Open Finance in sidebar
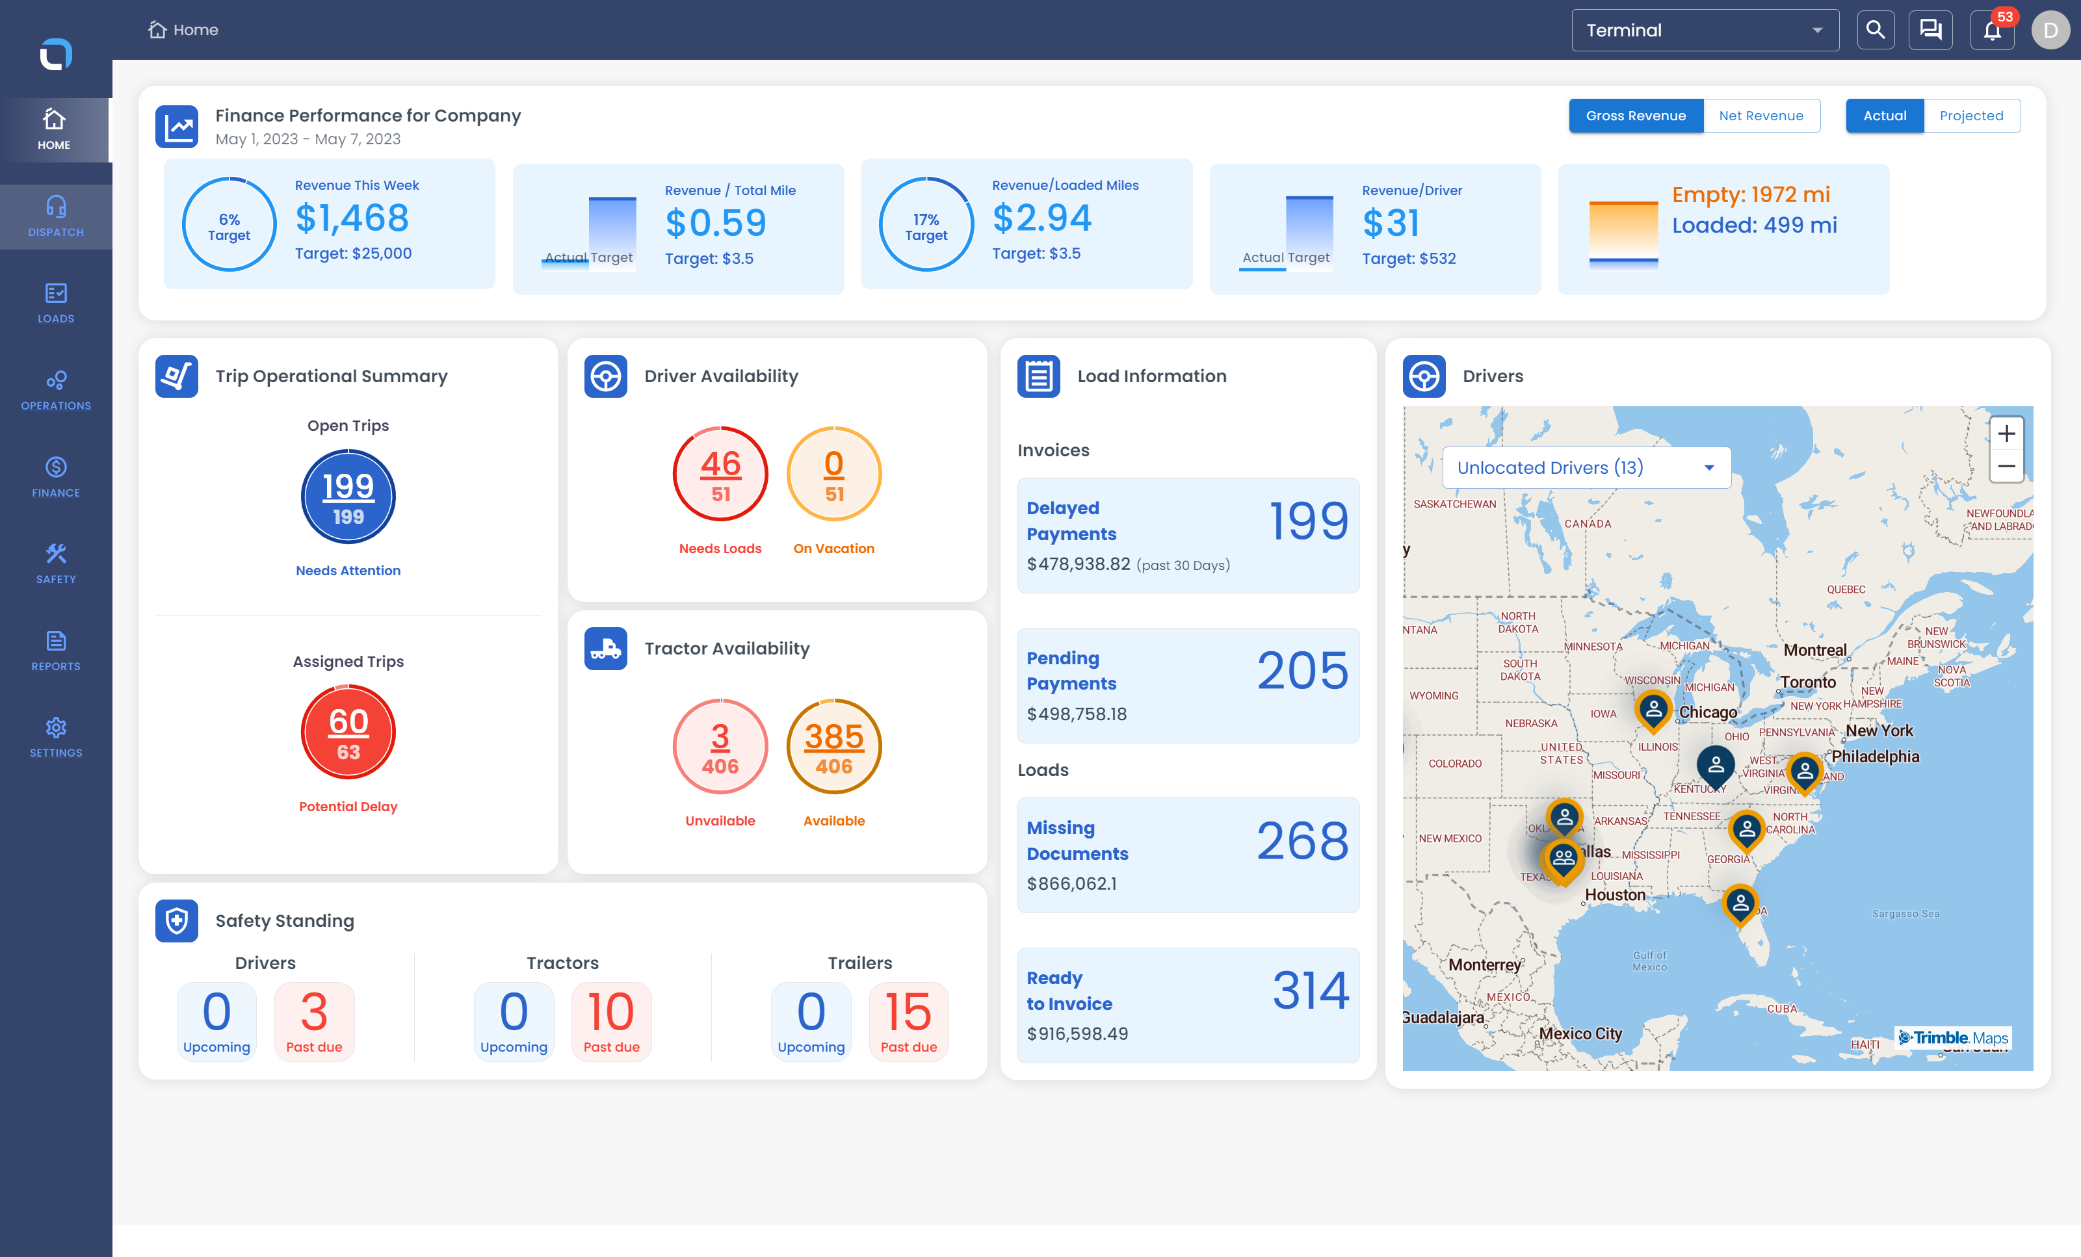Screen dimensions: 2081x1257 tap(56, 478)
